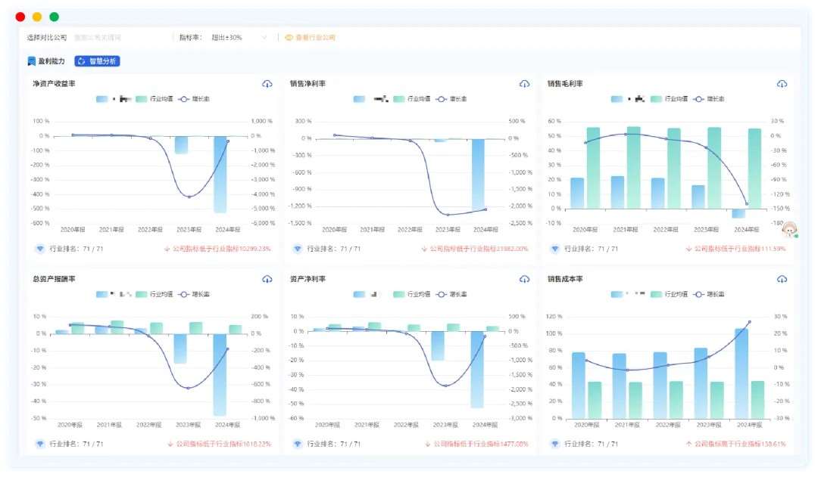818x477 pixels.
Task: Open the 指标率 dropdown showing 超出±30%
Action: (x=235, y=37)
